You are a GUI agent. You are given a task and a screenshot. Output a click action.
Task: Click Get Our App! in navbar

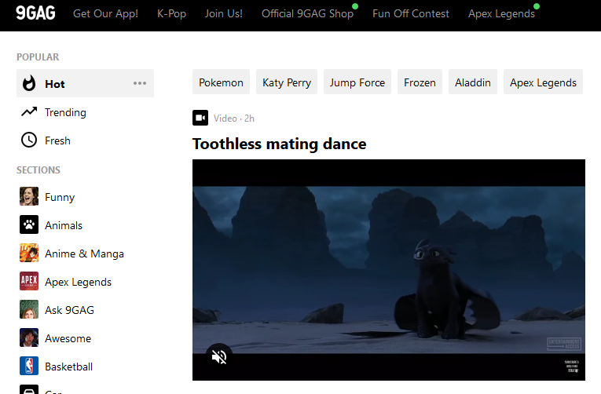pos(105,13)
